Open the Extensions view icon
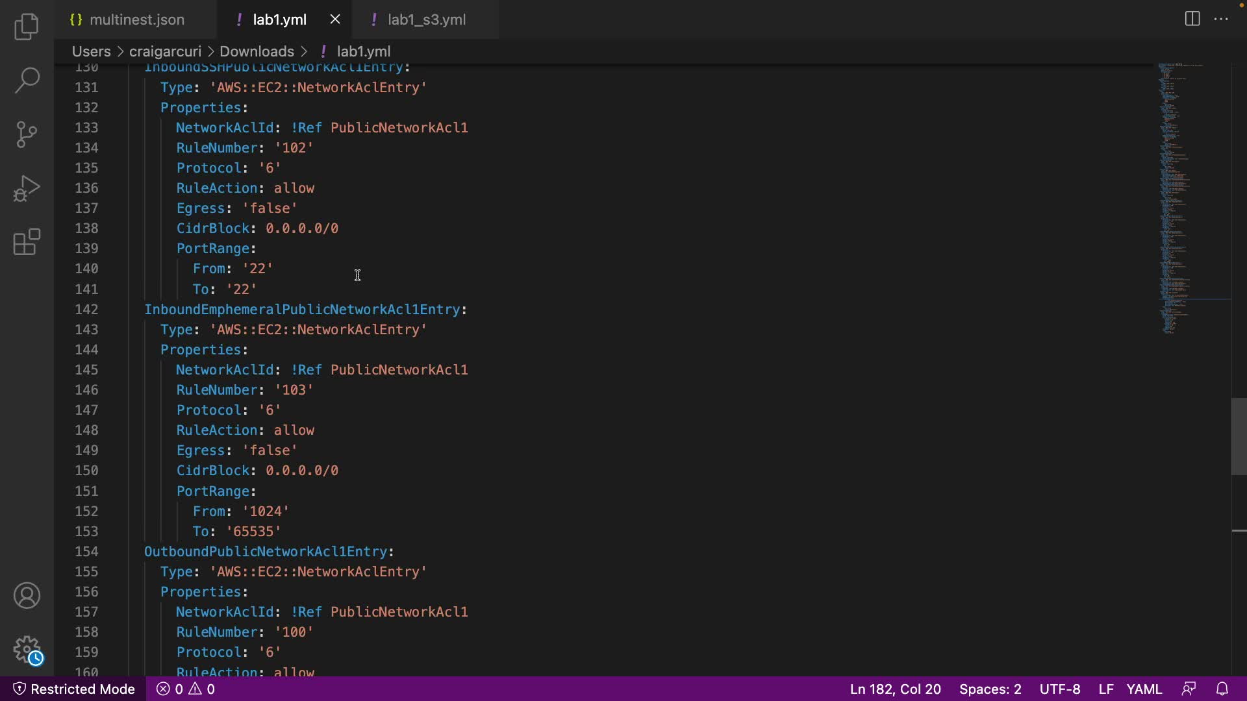Image resolution: width=1247 pixels, height=701 pixels. [27, 242]
